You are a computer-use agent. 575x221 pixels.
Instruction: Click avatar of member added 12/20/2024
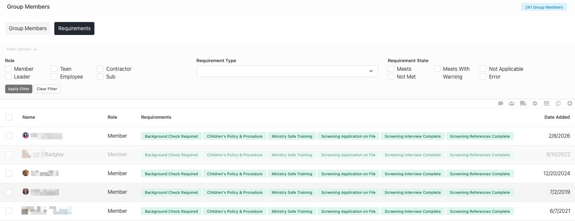(26, 173)
